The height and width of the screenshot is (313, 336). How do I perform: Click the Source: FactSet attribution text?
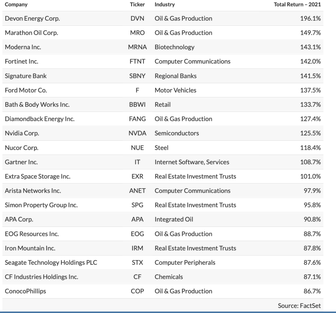(x=299, y=305)
